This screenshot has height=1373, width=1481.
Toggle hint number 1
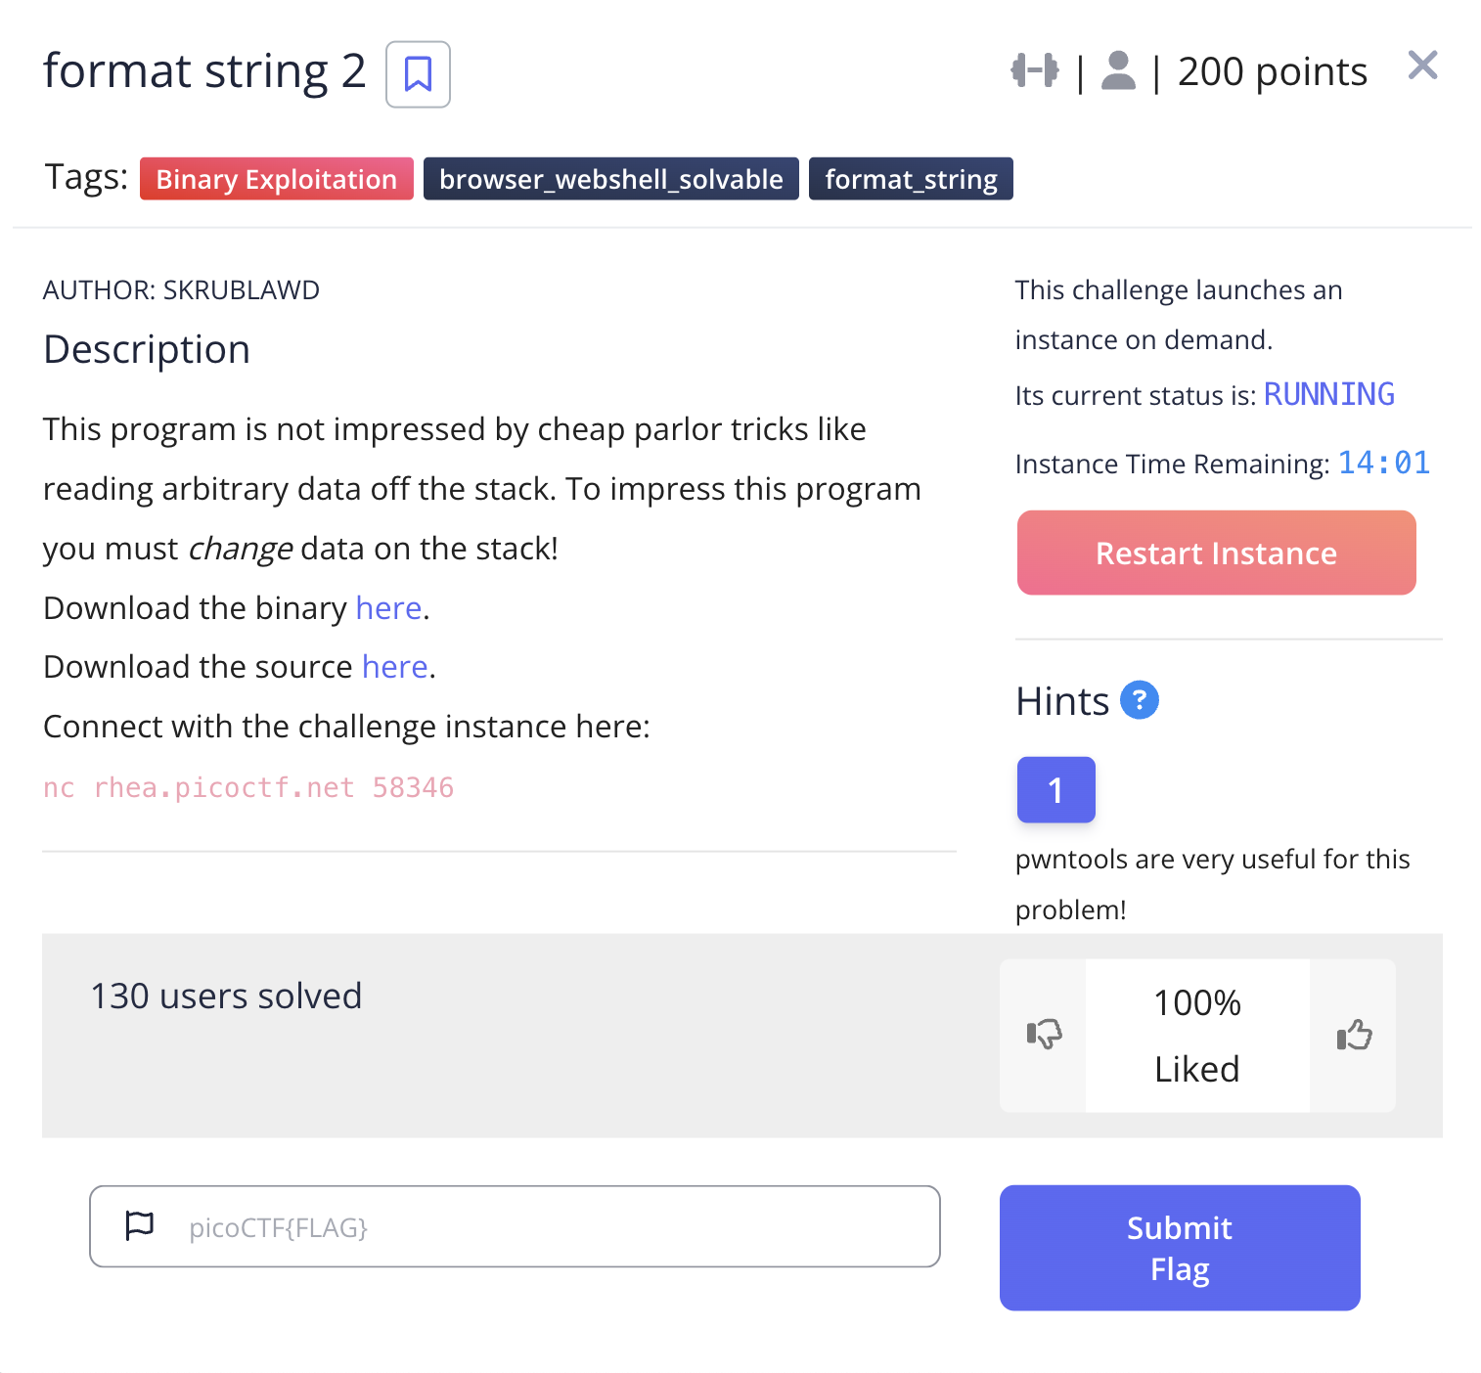[x=1055, y=789]
